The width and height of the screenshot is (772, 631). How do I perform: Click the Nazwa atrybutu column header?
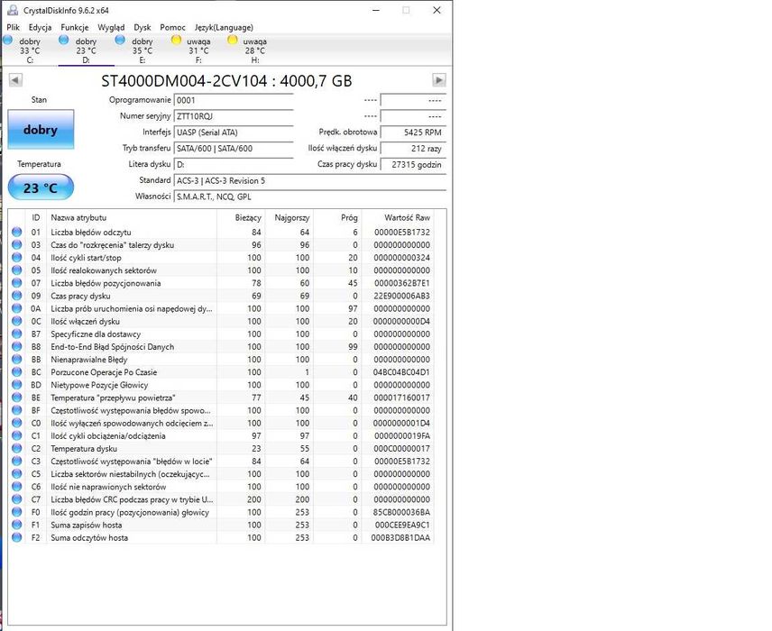132,217
